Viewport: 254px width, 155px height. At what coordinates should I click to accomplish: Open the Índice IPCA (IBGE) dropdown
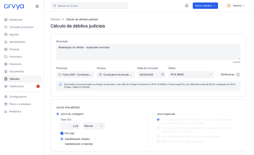click(x=191, y=75)
